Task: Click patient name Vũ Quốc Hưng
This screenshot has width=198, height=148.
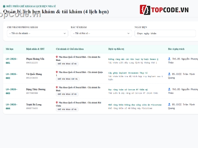Action: pyautogui.click(x=34, y=74)
